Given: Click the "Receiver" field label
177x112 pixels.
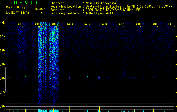Looking at the screenshot, I should [x=57, y=10].
